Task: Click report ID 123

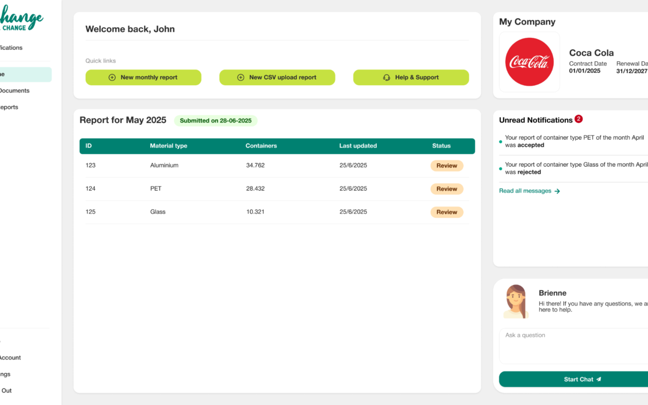Action: coord(91,166)
